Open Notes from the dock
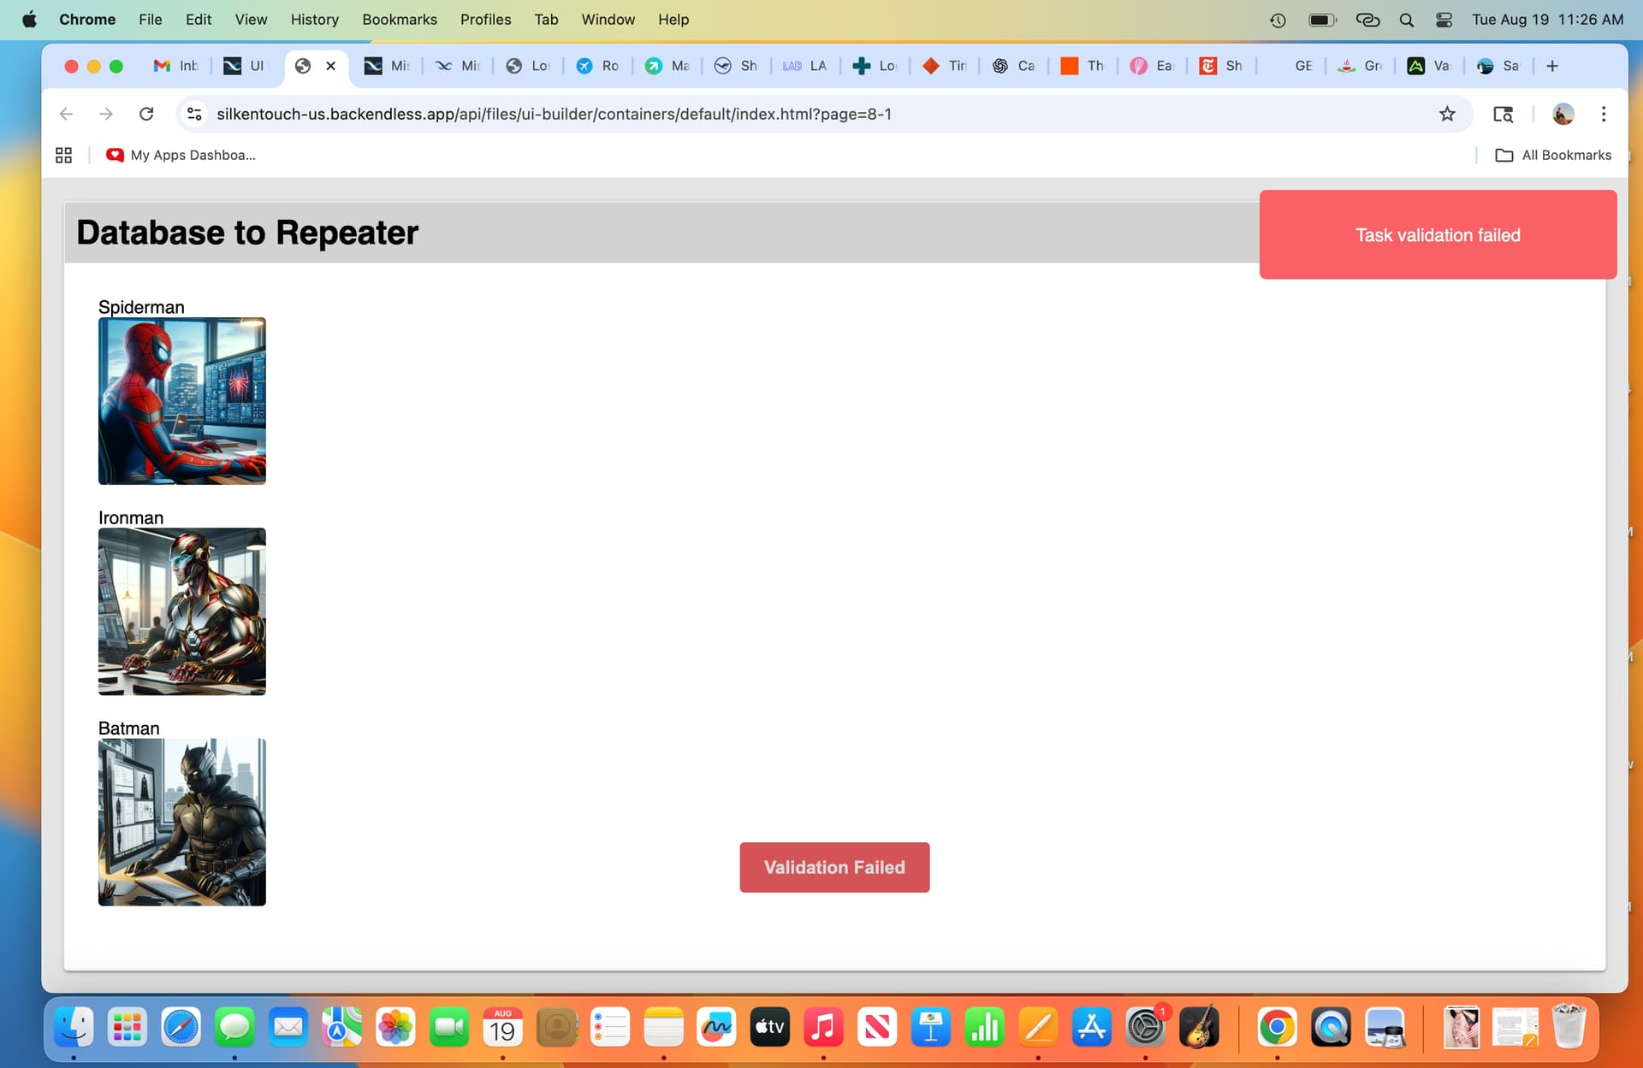The image size is (1643, 1068). (x=663, y=1027)
